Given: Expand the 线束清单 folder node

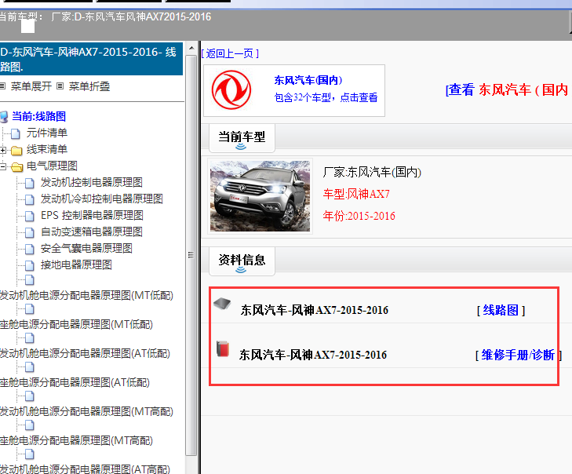Looking at the screenshot, I should pos(3,150).
